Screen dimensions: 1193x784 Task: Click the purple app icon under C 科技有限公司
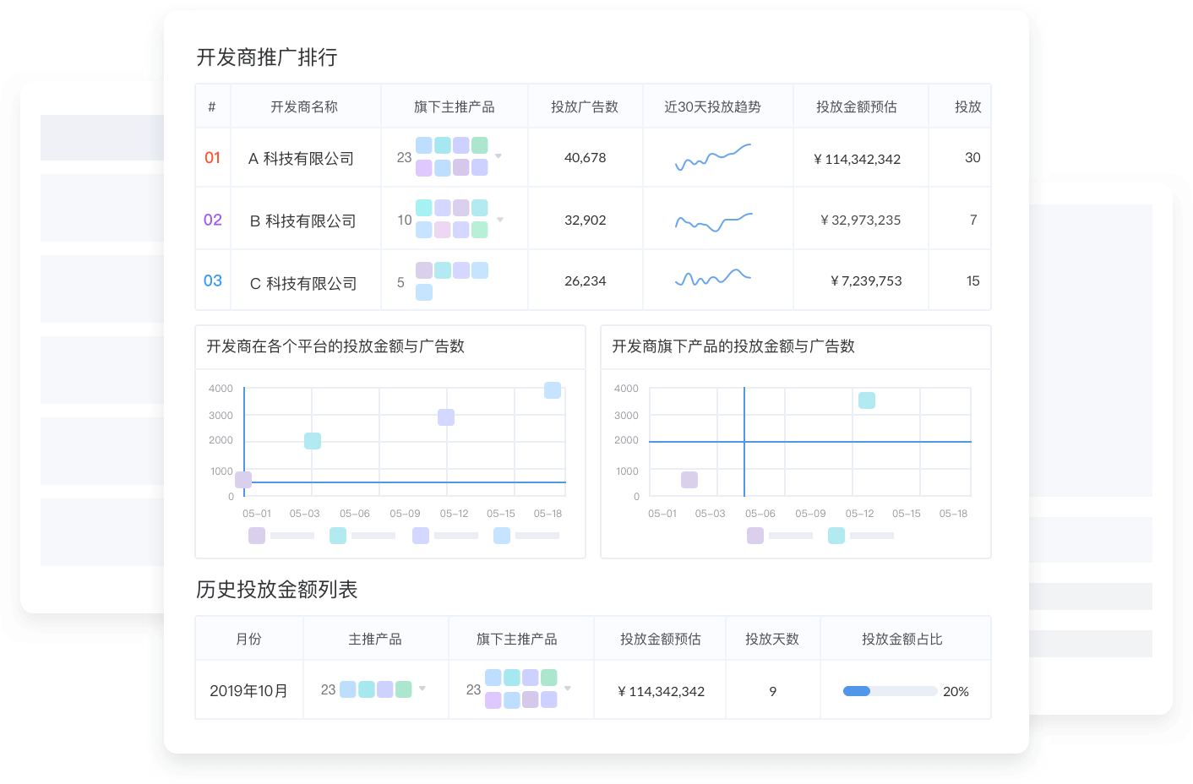pyautogui.click(x=425, y=269)
